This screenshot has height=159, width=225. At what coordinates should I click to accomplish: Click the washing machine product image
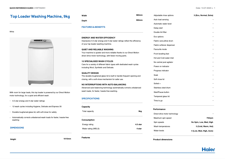click(x=41, y=62)
